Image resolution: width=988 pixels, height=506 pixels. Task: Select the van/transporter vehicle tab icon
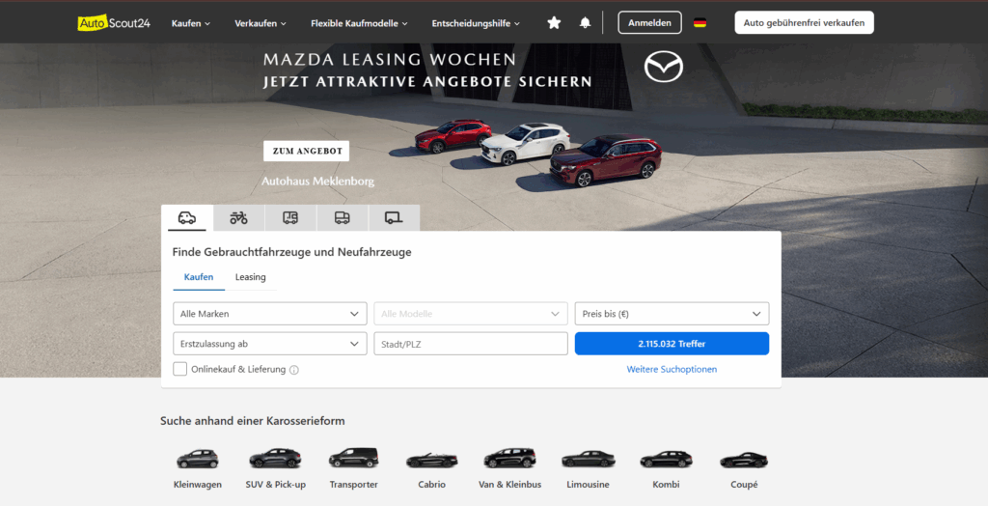(x=343, y=218)
